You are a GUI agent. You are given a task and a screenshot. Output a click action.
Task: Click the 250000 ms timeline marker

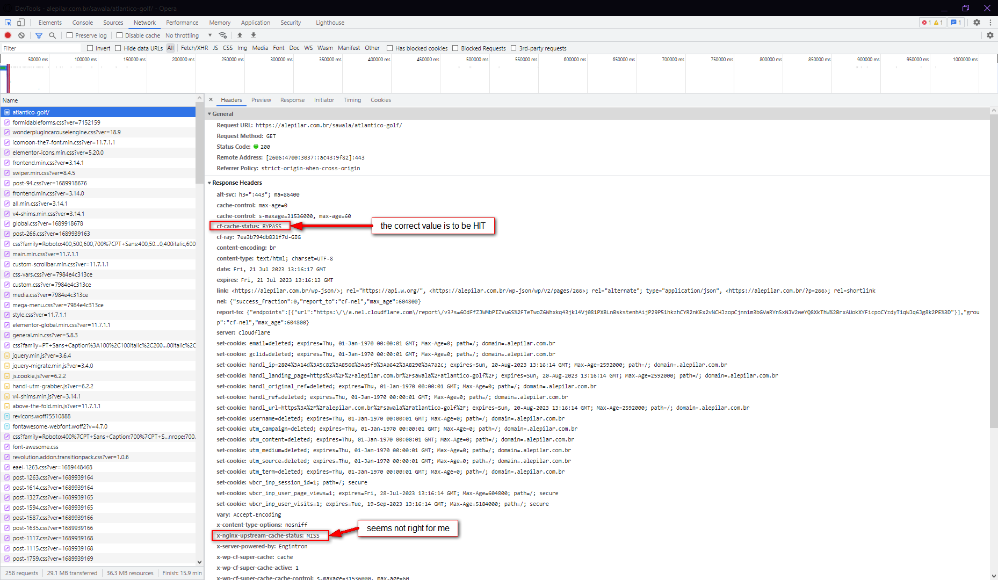point(233,60)
